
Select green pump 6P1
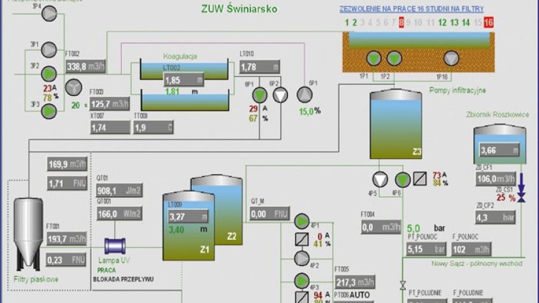259,95
